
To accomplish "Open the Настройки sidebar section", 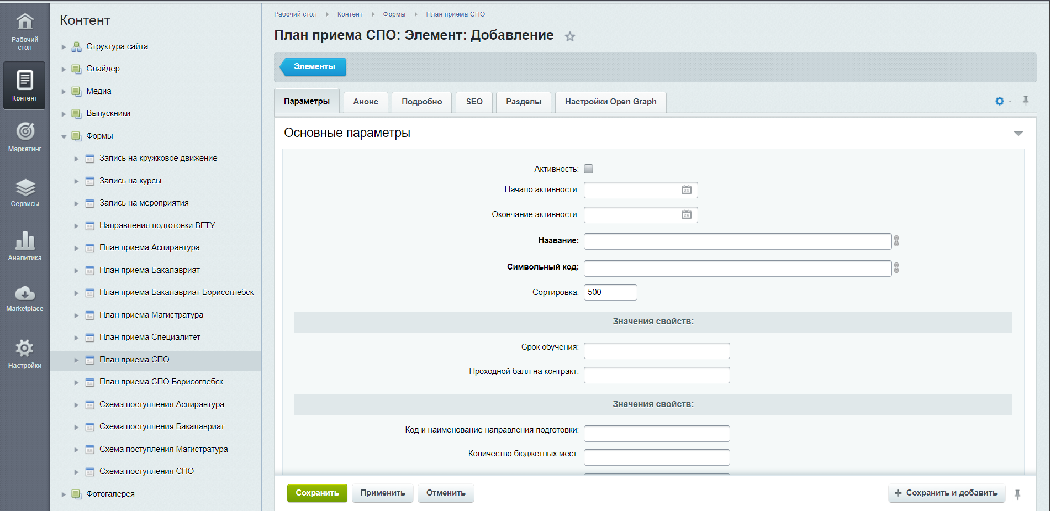I will point(25,354).
